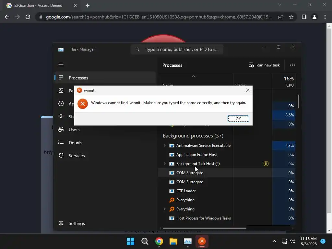Image resolution: width=332 pixels, height=249 pixels.
Task: Click the Chrome page vertical scrollbar
Action: tap(329, 121)
